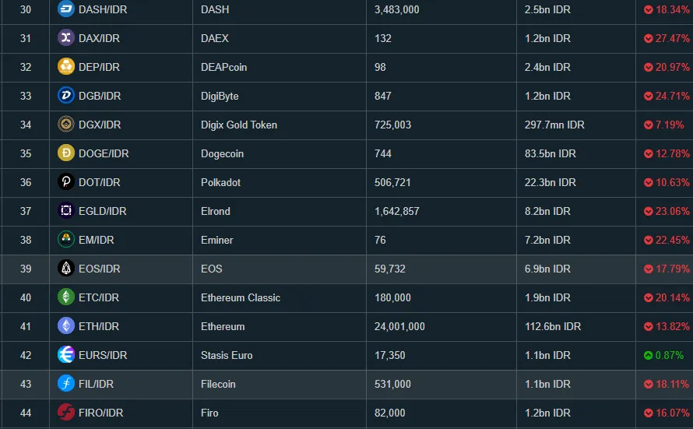This screenshot has width=693, height=429.
Task: Click the Firo red logo
Action: 66,412
